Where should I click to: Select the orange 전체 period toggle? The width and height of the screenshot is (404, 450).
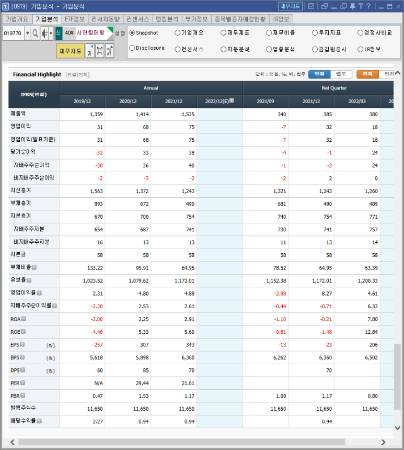tap(367, 74)
